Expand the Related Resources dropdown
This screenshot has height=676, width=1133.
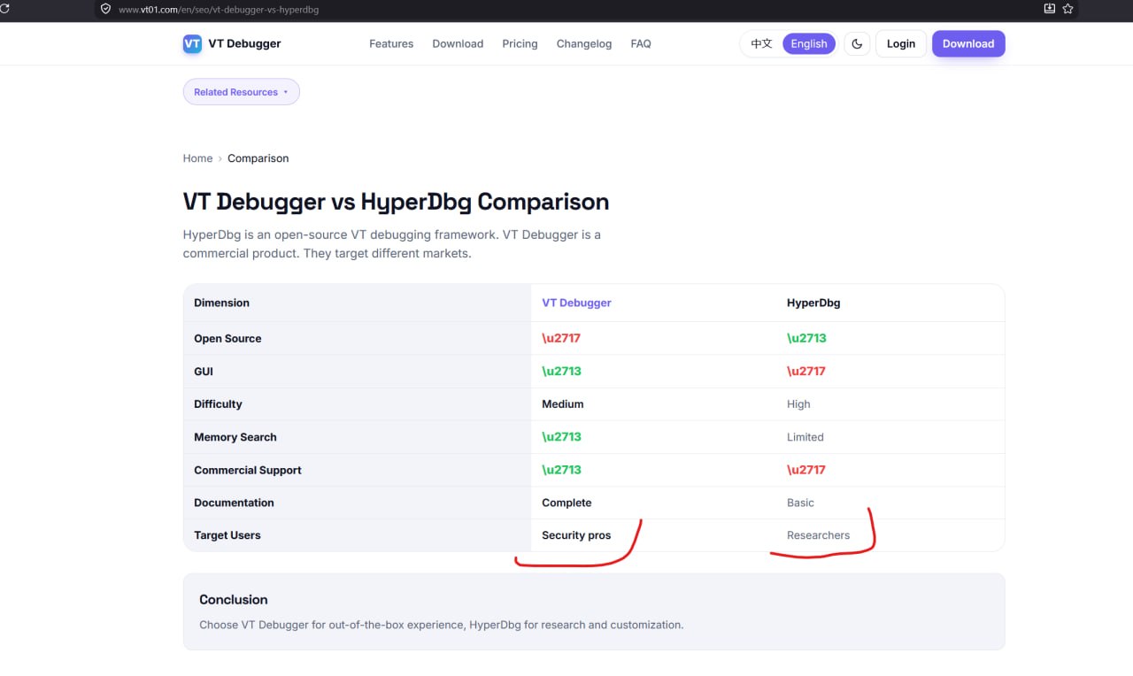(241, 92)
